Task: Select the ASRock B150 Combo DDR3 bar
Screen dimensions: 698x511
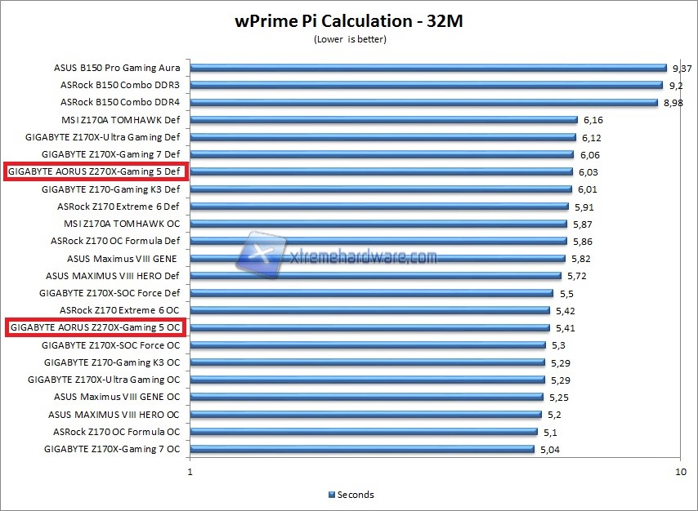Action: 425,84
